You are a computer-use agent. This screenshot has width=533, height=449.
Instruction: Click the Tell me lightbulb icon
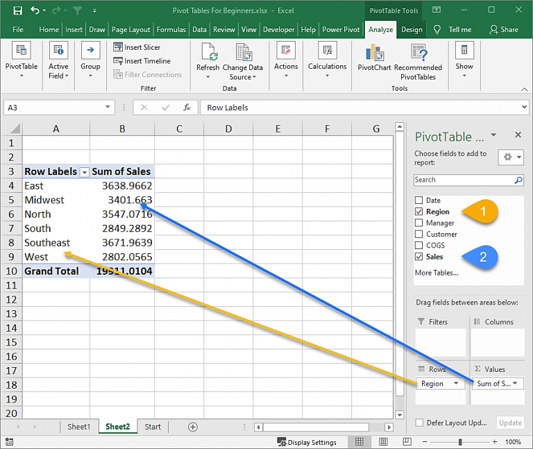click(x=437, y=30)
